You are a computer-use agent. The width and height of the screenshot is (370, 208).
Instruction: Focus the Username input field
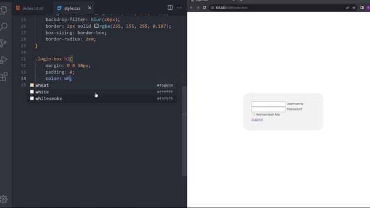(268, 104)
